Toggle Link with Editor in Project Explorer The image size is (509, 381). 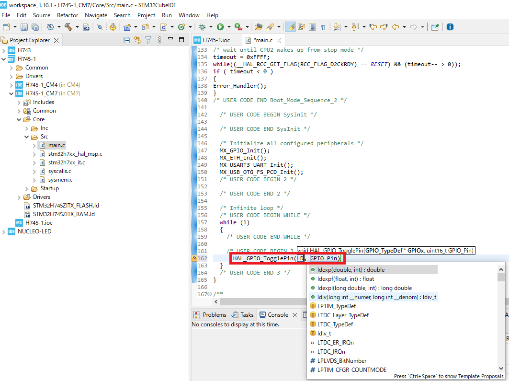137,40
